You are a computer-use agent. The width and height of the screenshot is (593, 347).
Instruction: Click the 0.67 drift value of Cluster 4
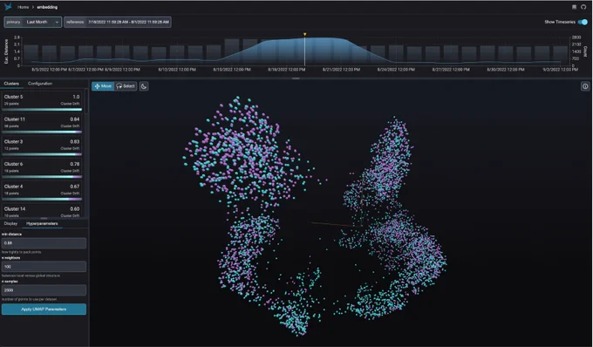(x=75, y=187)
